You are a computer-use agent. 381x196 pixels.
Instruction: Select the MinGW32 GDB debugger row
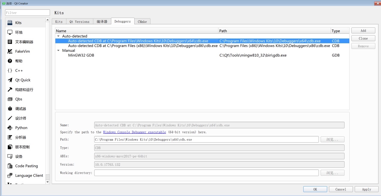tap(202, 55)
